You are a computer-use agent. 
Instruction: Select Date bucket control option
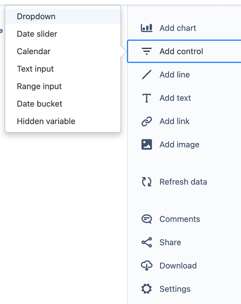[40, 104]
